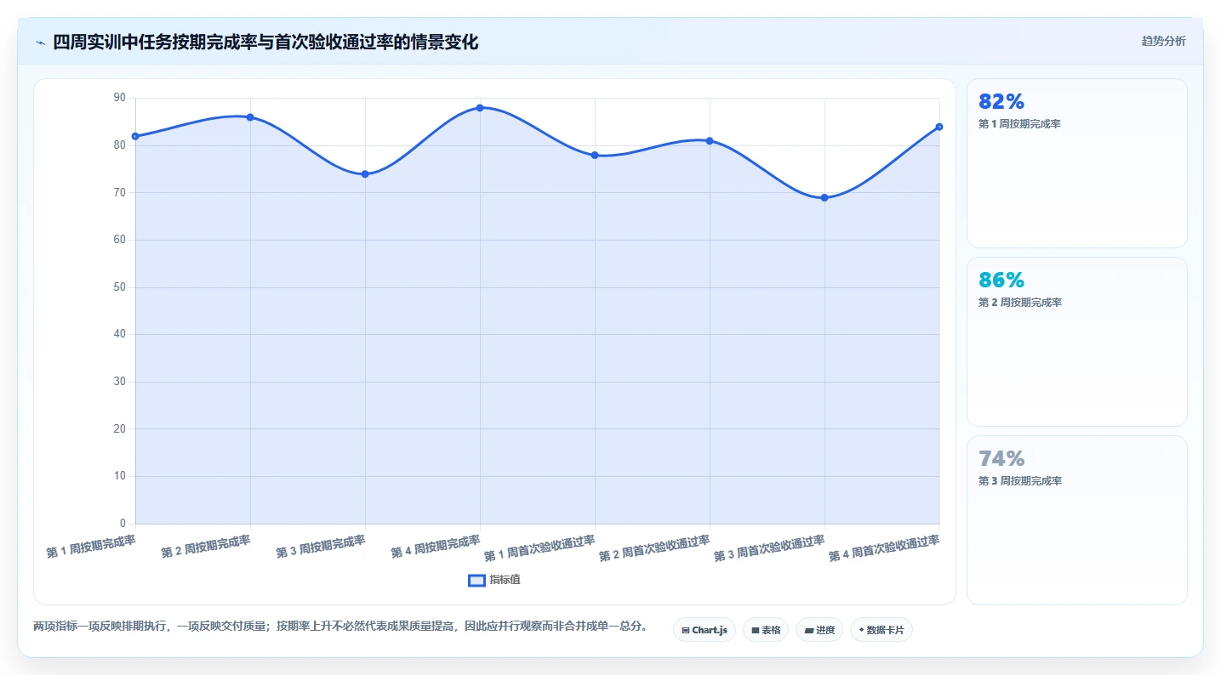Click x-axis label 第 1 周按期完成率
Image resolution: width=1221 pixels, height=675 pixels.
click(91, 546)
